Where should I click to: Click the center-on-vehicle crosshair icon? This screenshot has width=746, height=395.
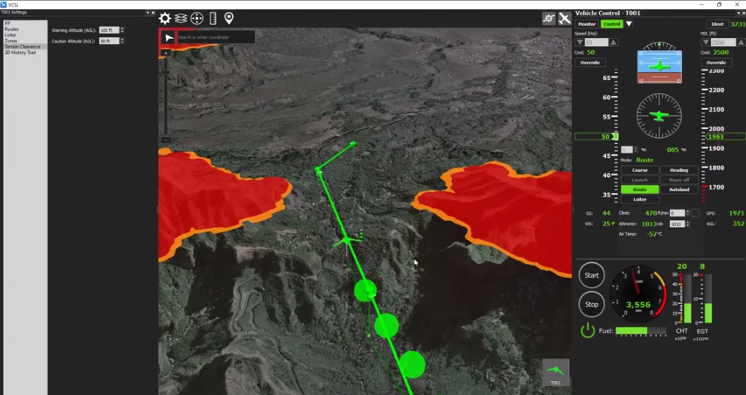click(x=197, y=18)
